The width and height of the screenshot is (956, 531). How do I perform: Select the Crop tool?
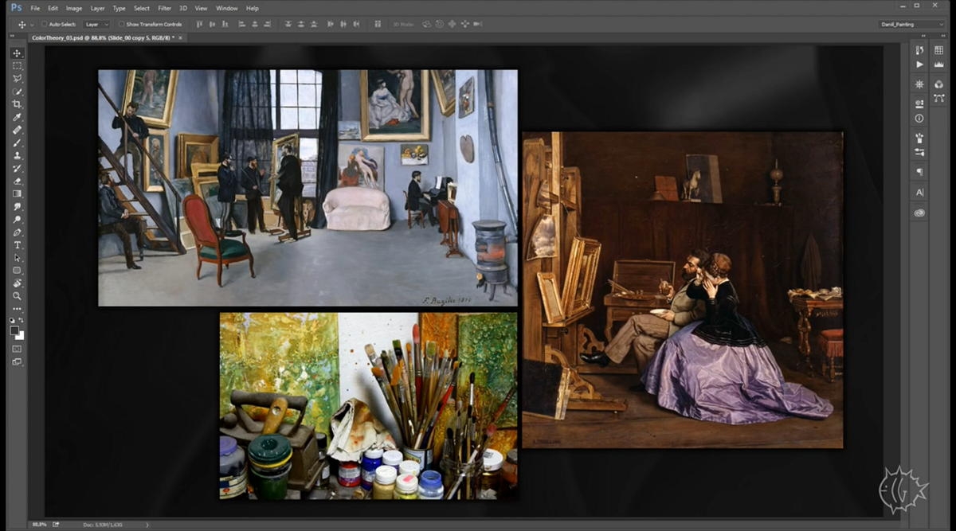(x=17, y=104)
